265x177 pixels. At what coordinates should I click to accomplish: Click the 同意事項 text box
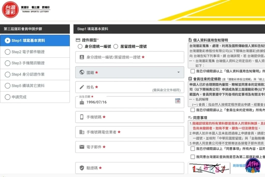[x=226, y=133]
